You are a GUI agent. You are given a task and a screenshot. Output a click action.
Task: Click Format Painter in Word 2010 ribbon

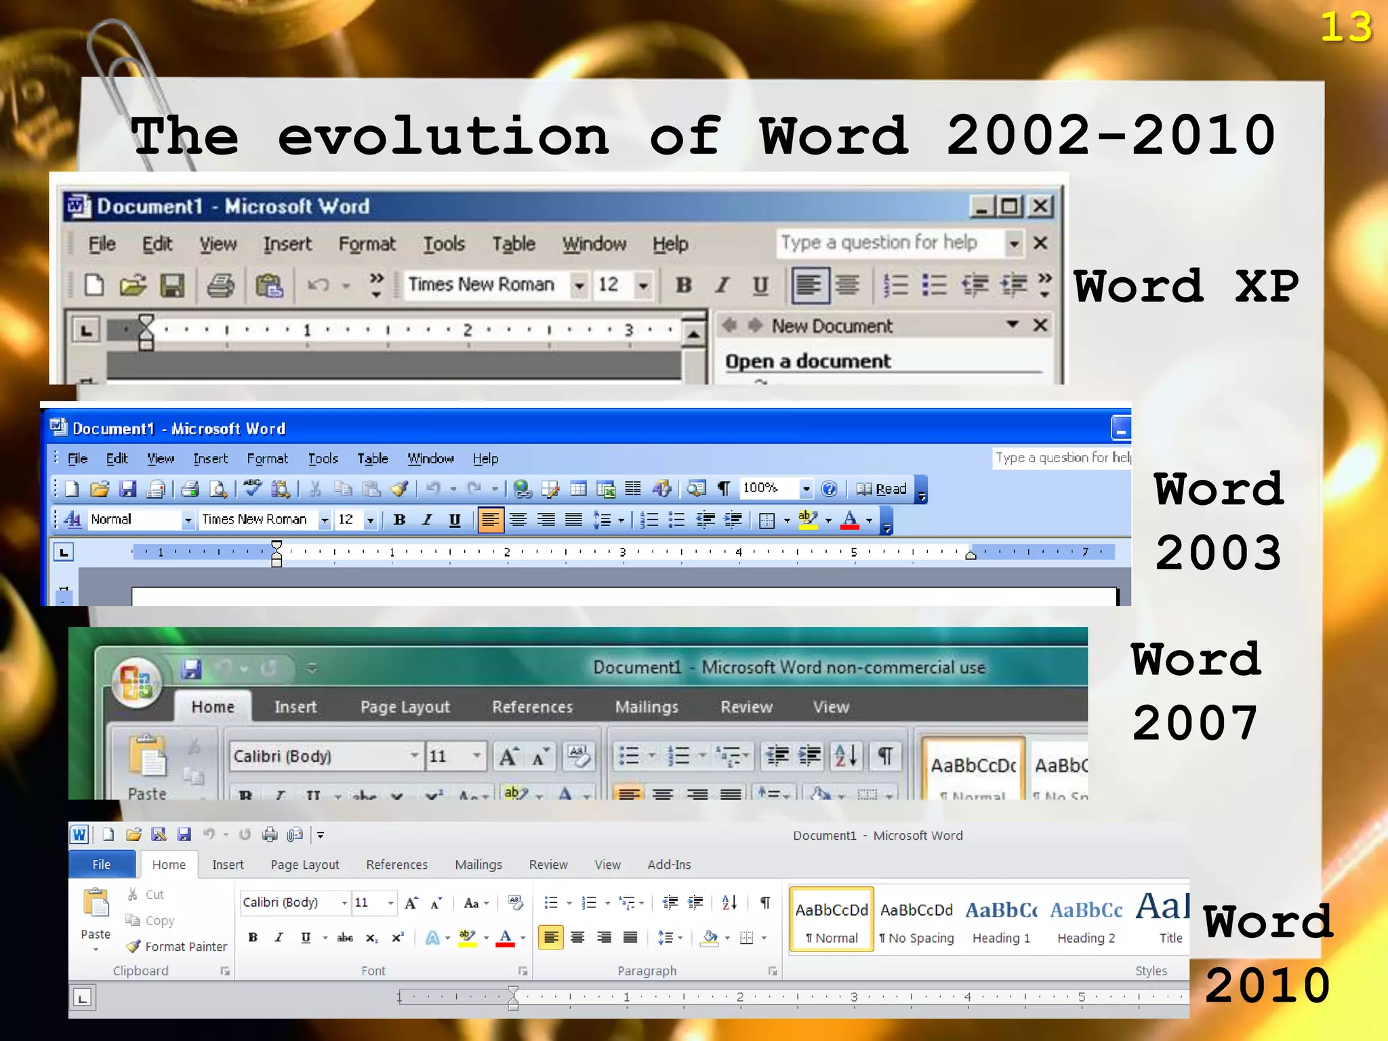click(x=177, y=946)
